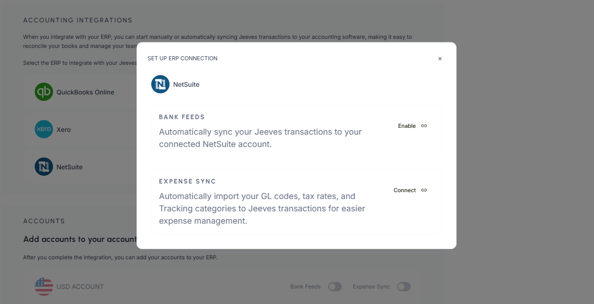Click the QuickBooks Online logo icon

click(x=44, y=92)
